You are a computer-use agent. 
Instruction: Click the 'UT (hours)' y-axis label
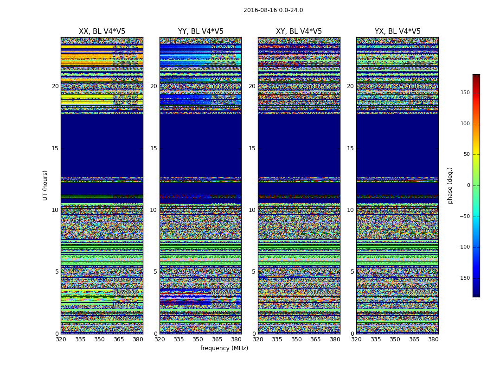[45, 185]
